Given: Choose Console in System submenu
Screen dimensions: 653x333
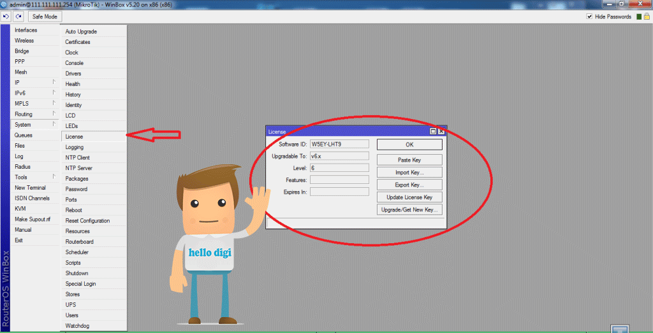Looking at the screenshot, I should (x=93, y=63).
